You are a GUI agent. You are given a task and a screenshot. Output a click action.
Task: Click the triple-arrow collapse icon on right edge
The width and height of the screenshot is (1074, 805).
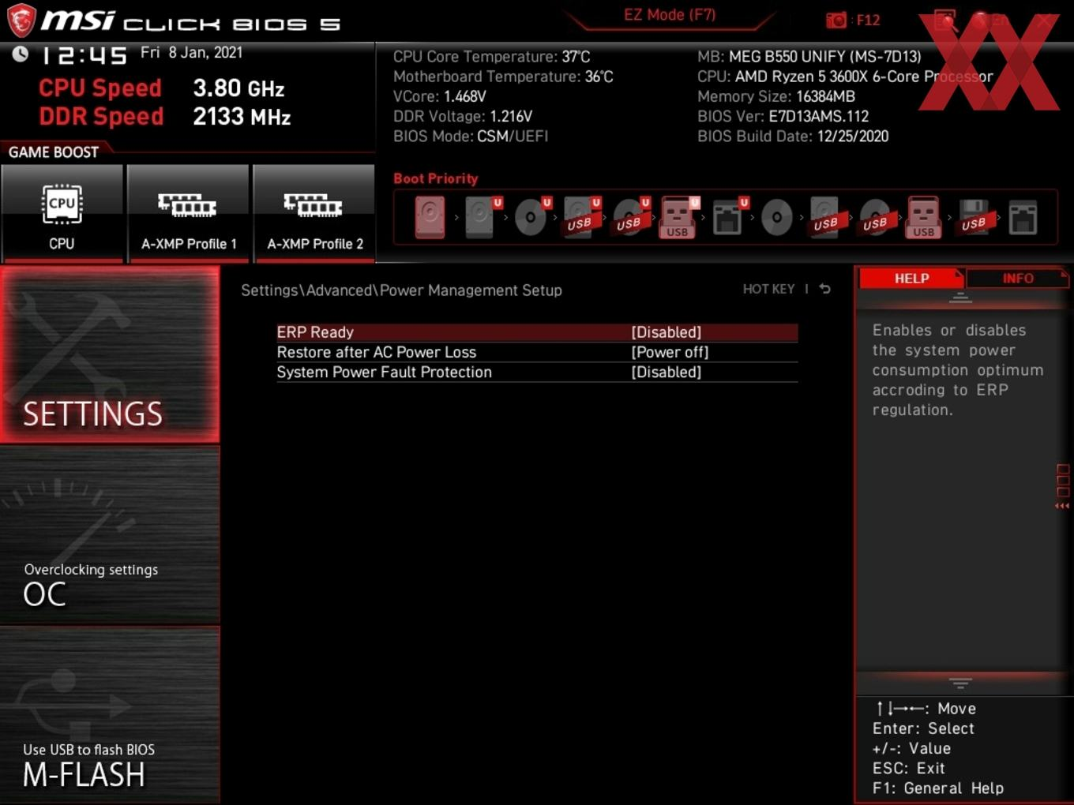click(1062, 506)
